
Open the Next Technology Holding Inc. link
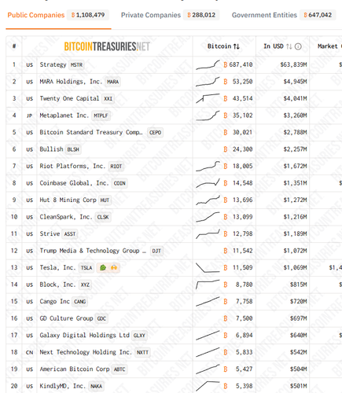(86, 352)
